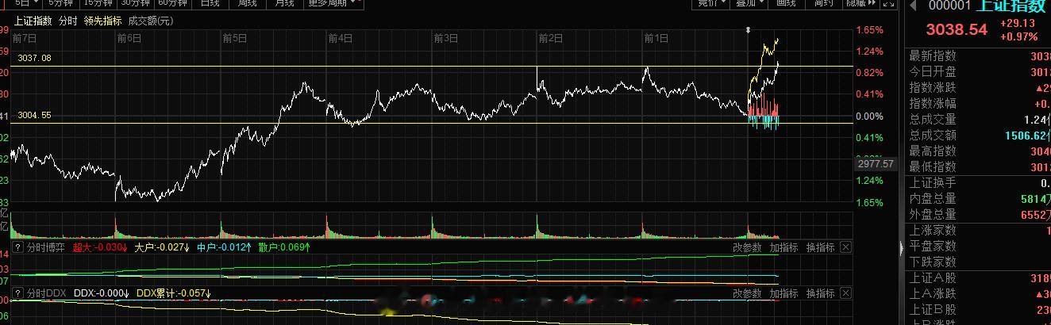Click the 内盘总量 row label
This screenshot has width=1051, height=325.
(x=933, y=199)
